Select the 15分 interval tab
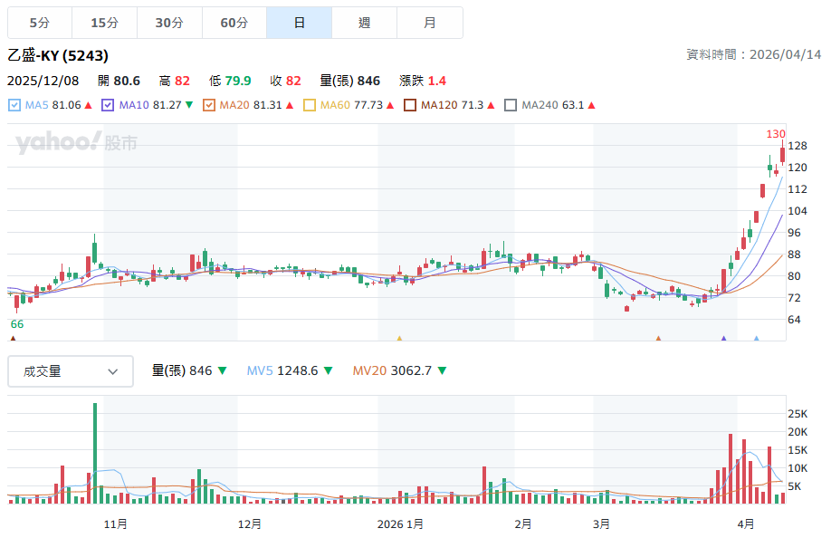The height and width of the screenshot is (538, 831). click(x=104, y=23)
